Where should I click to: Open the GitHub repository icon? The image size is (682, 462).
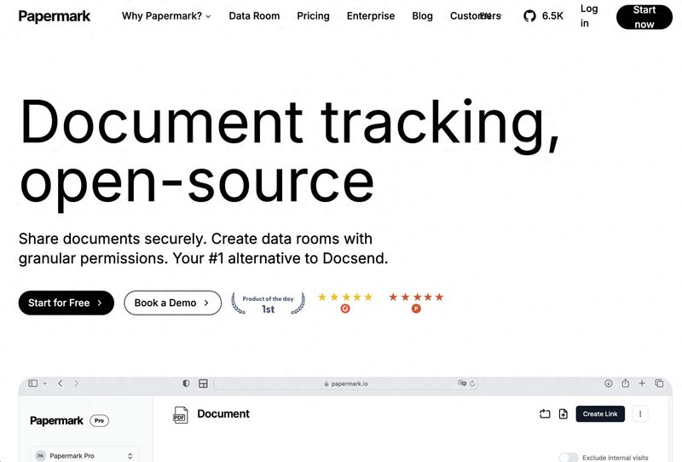[x=529, y=16]
